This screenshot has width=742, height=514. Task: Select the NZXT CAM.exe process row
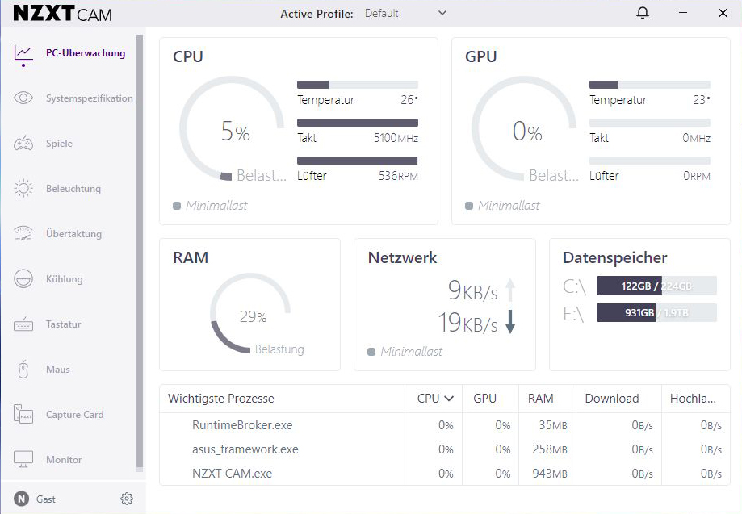pyautogui.click(x=232, y=474)
